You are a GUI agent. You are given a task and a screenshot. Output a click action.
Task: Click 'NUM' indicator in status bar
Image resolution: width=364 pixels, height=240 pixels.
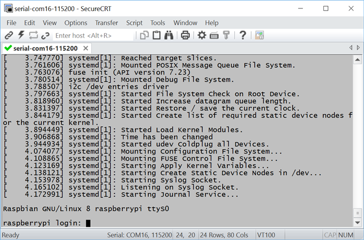pyautogui.click(x=346, y=235)
